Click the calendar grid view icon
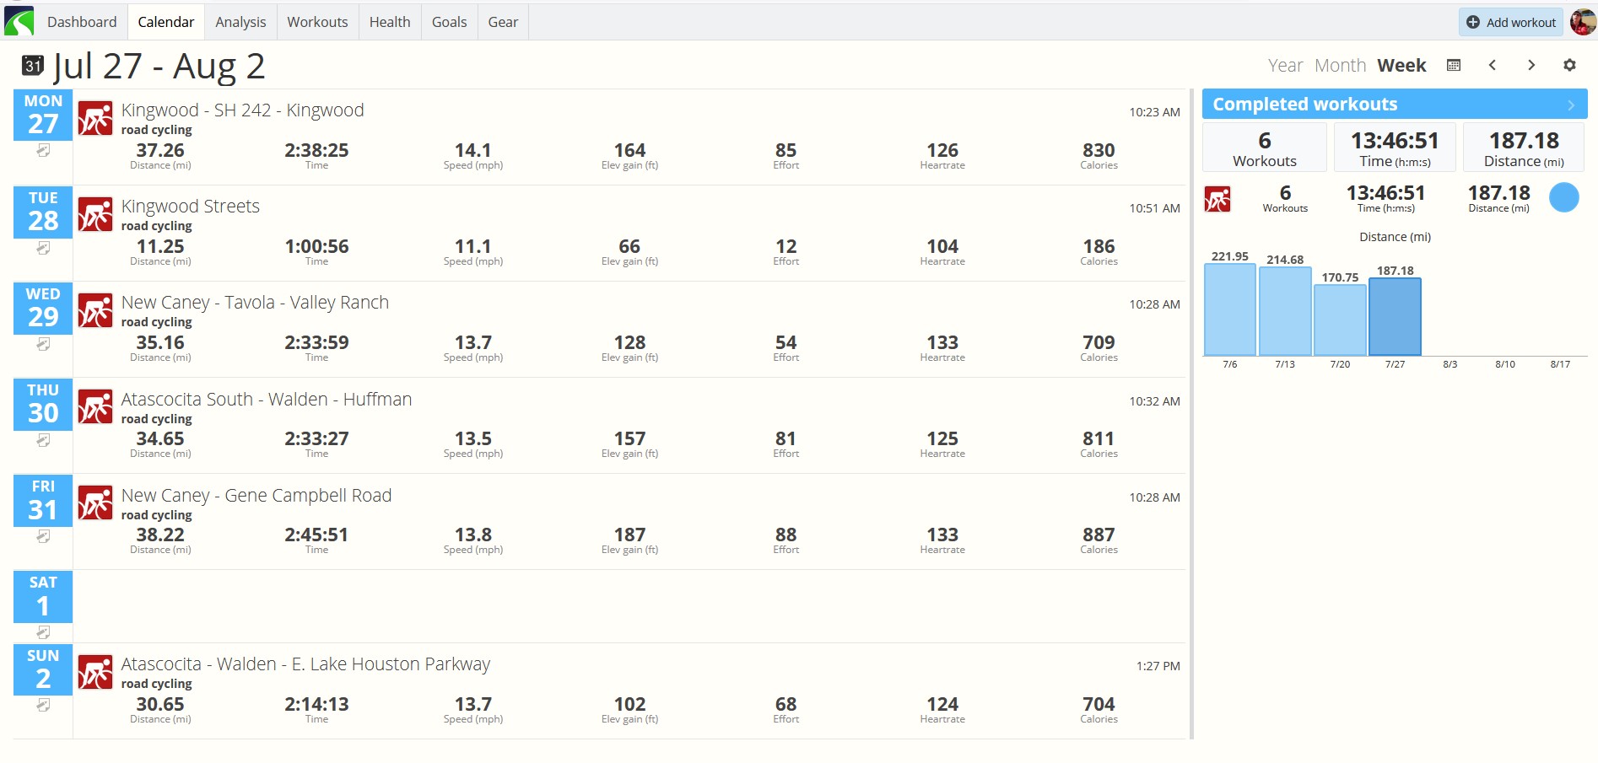The width and height of the screenshot is (1598, 763). point(1454,65)
